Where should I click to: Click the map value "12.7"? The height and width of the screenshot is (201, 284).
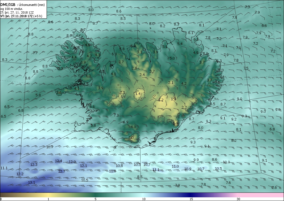[x=62, y=171]
